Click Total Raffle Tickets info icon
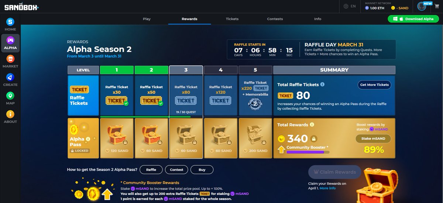The width and height of the screenshot is (443, 203). (x=322, y=85)
